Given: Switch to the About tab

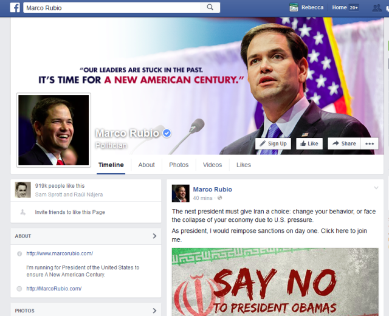Looking at the screenshot, I should [x=146, y=165].
